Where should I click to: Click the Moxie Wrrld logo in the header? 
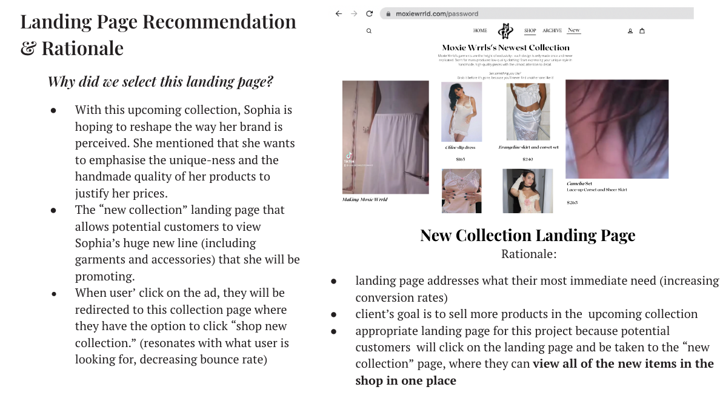505,31
